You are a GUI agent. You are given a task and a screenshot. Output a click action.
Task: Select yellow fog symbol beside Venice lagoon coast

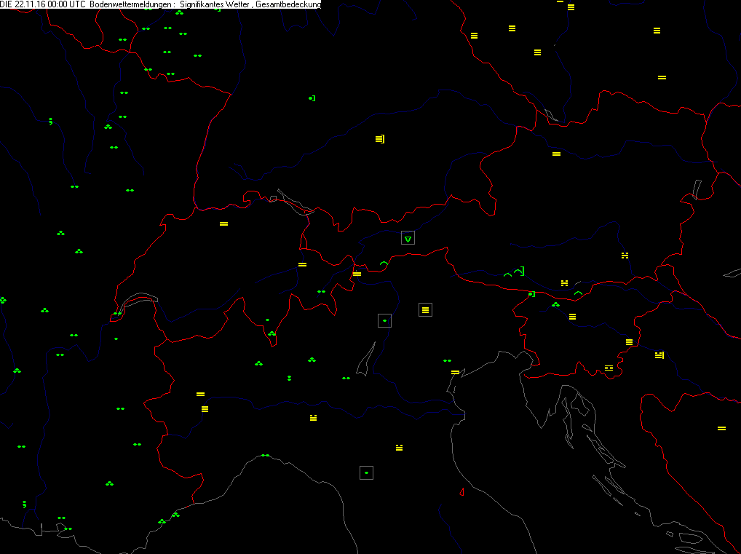[455, 373]
